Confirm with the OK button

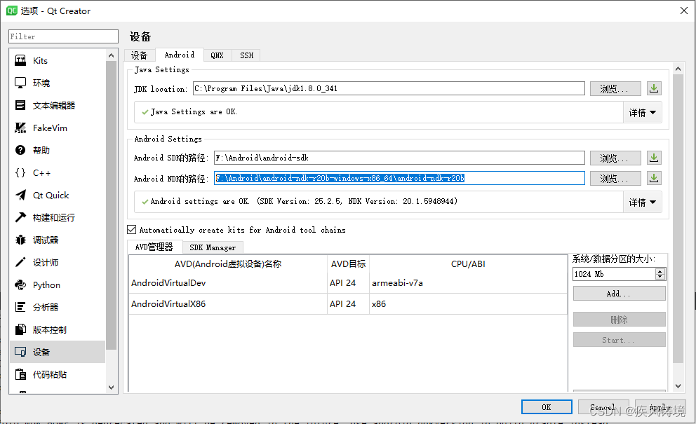(x=547, y=406)
